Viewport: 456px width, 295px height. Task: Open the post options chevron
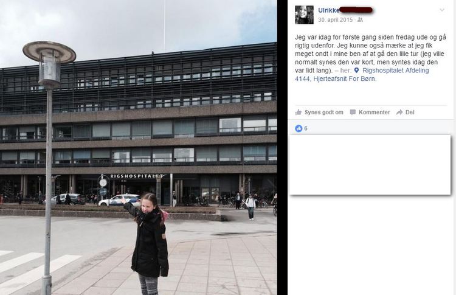[442, 10]
